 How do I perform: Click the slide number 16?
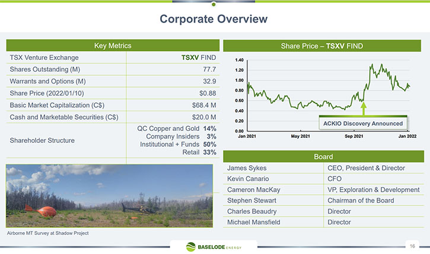(412, 246)
